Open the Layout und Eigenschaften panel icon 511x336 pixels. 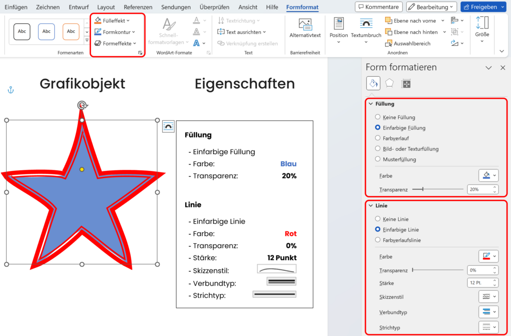tap(406, 83)
